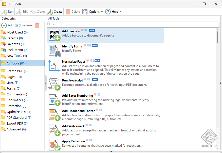Toggle shell menu Windows icon for Apply Redaction

pos(91,140)
